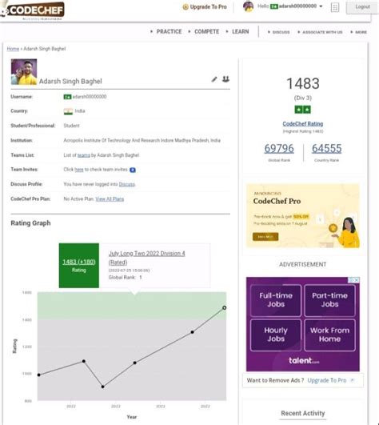
Task: Click the talent.com logo in ad
Action: click(x=304, y=361)
